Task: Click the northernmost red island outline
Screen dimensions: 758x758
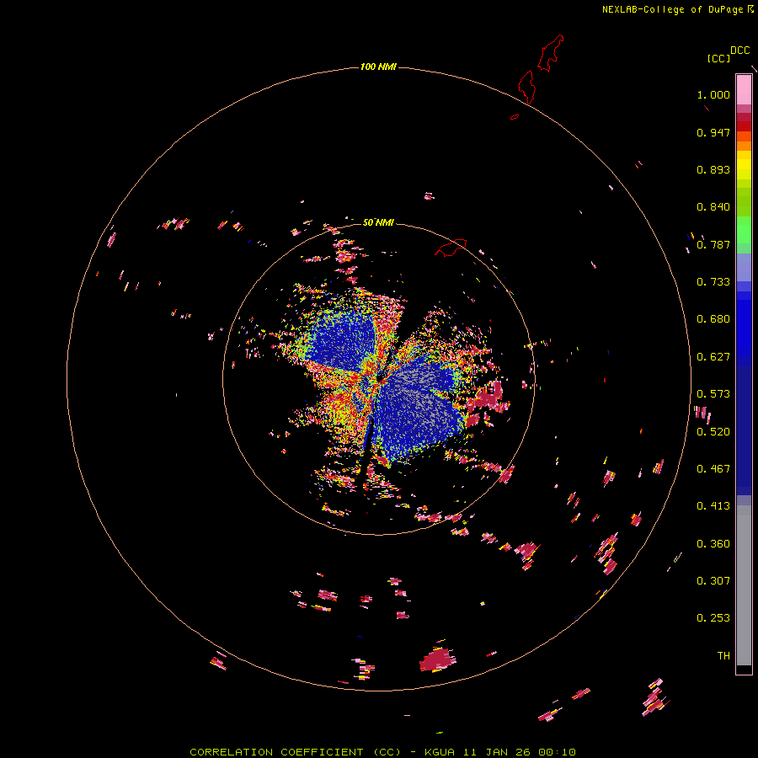Action: pos(551,53)
